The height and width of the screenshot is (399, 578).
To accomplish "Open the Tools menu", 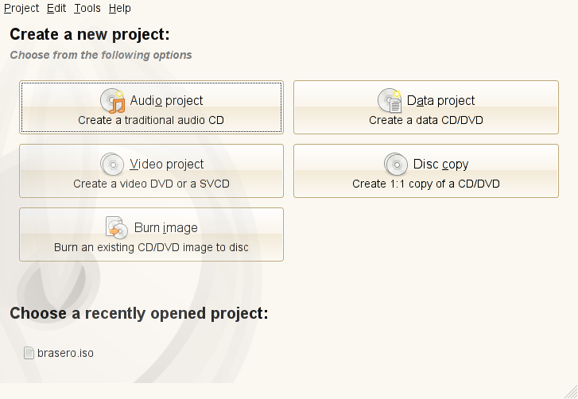I will [x=87, y=8].
